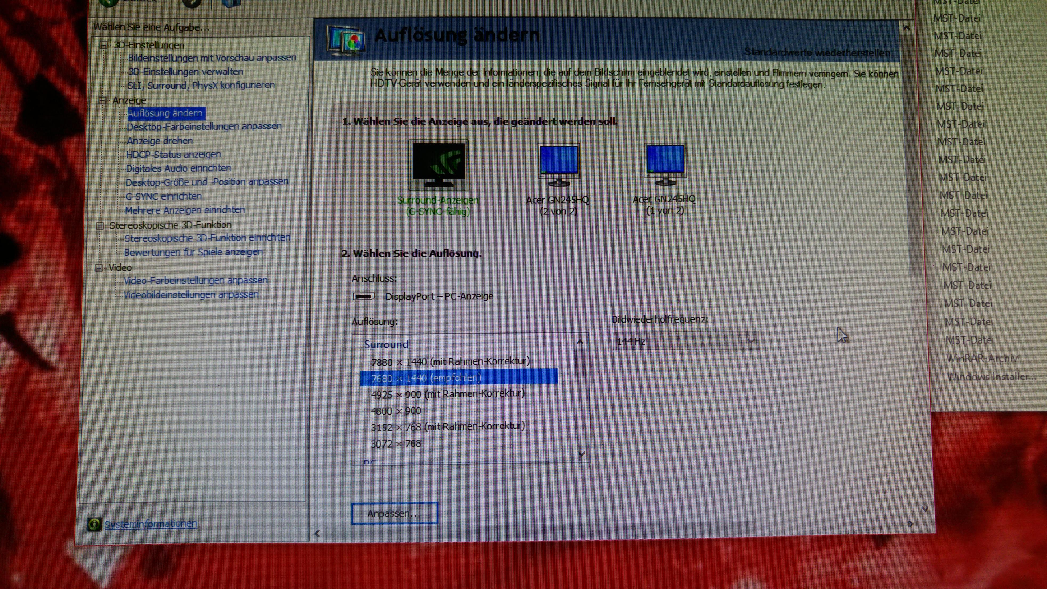Open 3D-Einstellungen verwalten page
The height and width of the screenshot is (589, 1047).
point(186,72)
